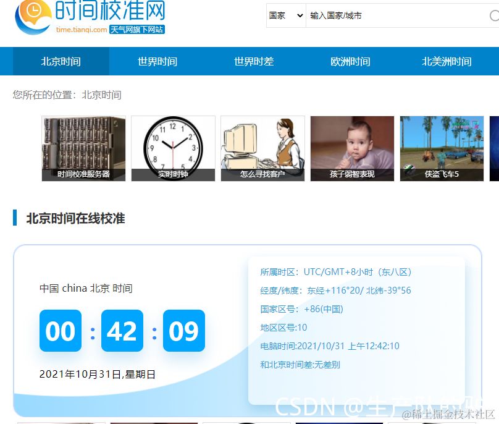Click the minutes block showing 42
Viewport: 499px width, 424px height.
(122, 331)
